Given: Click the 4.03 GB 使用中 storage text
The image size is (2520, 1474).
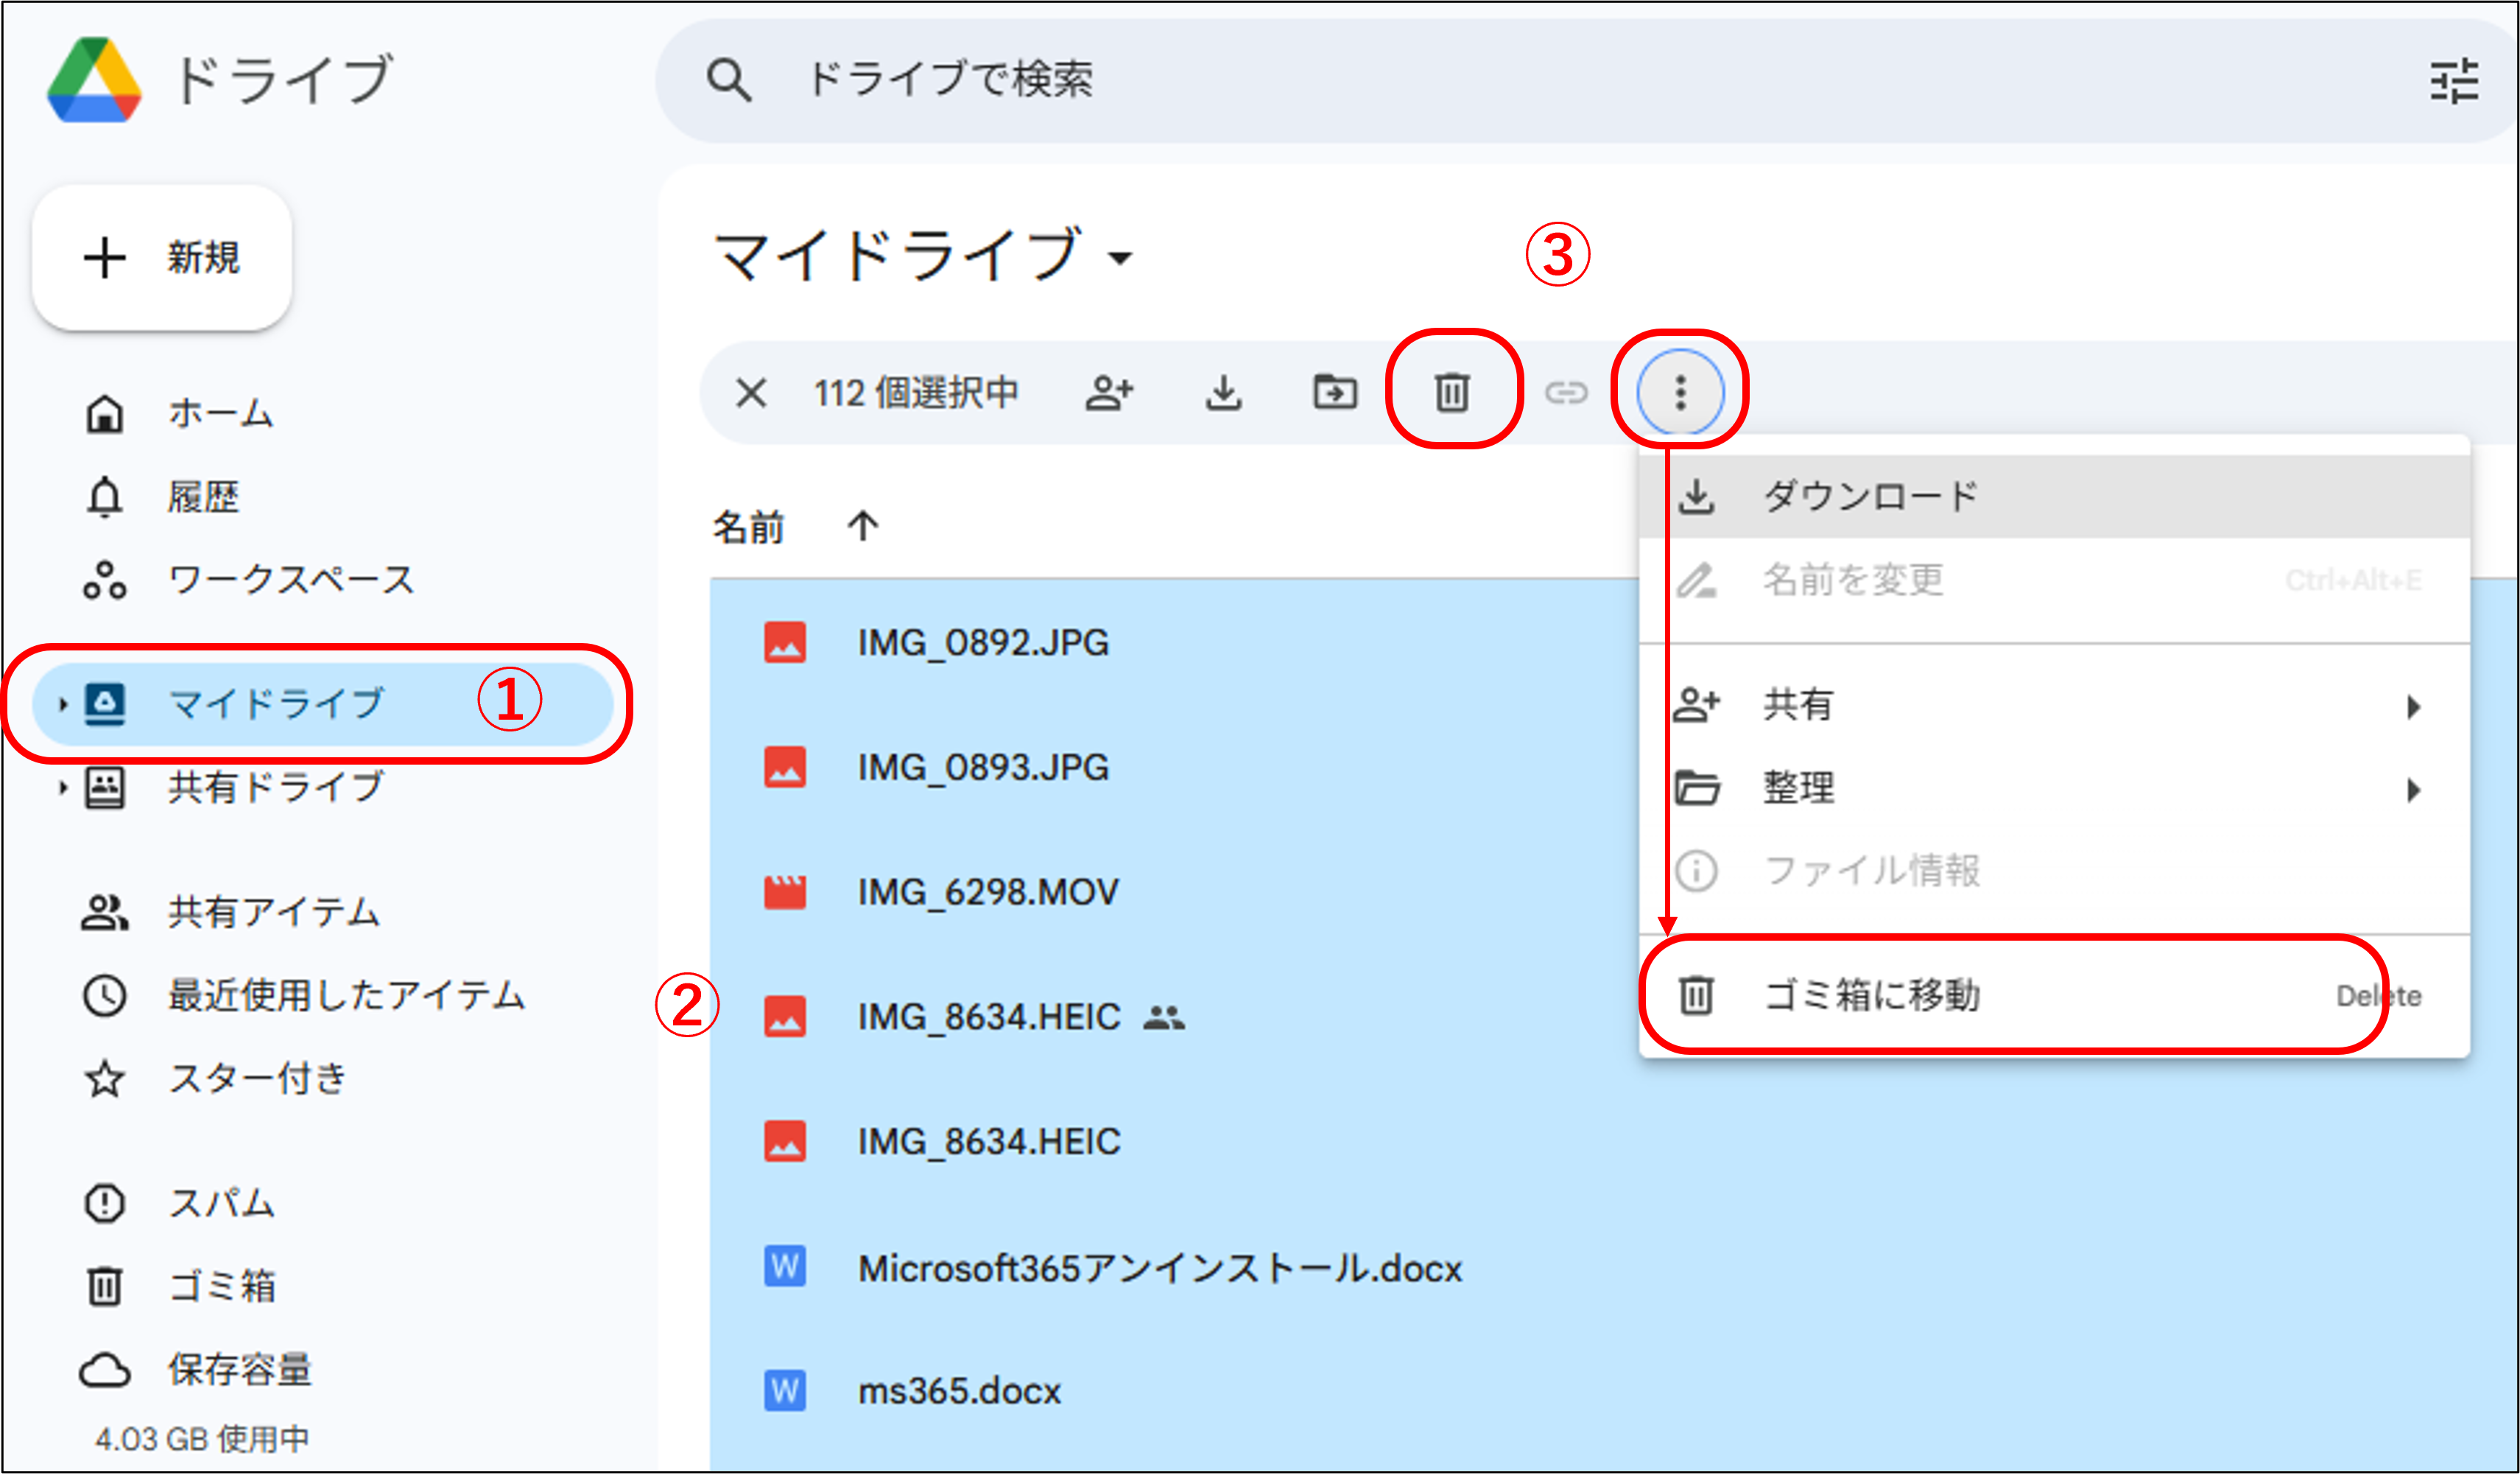Looking at the screenshot, I should pyautogui.click(x=202, y=1439).
